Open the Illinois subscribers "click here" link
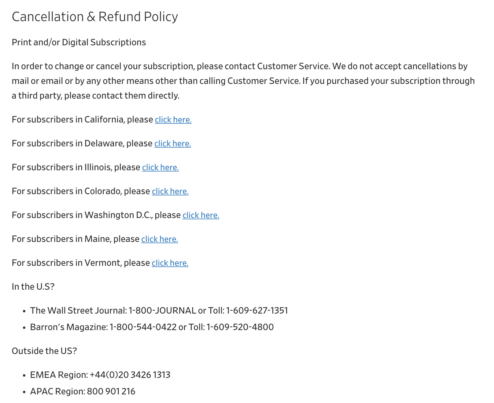 click(x=160, y=167)
